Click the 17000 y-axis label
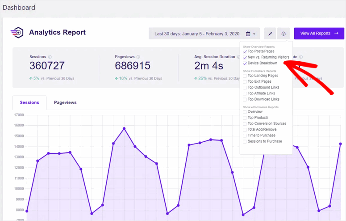 click(19, 115)
